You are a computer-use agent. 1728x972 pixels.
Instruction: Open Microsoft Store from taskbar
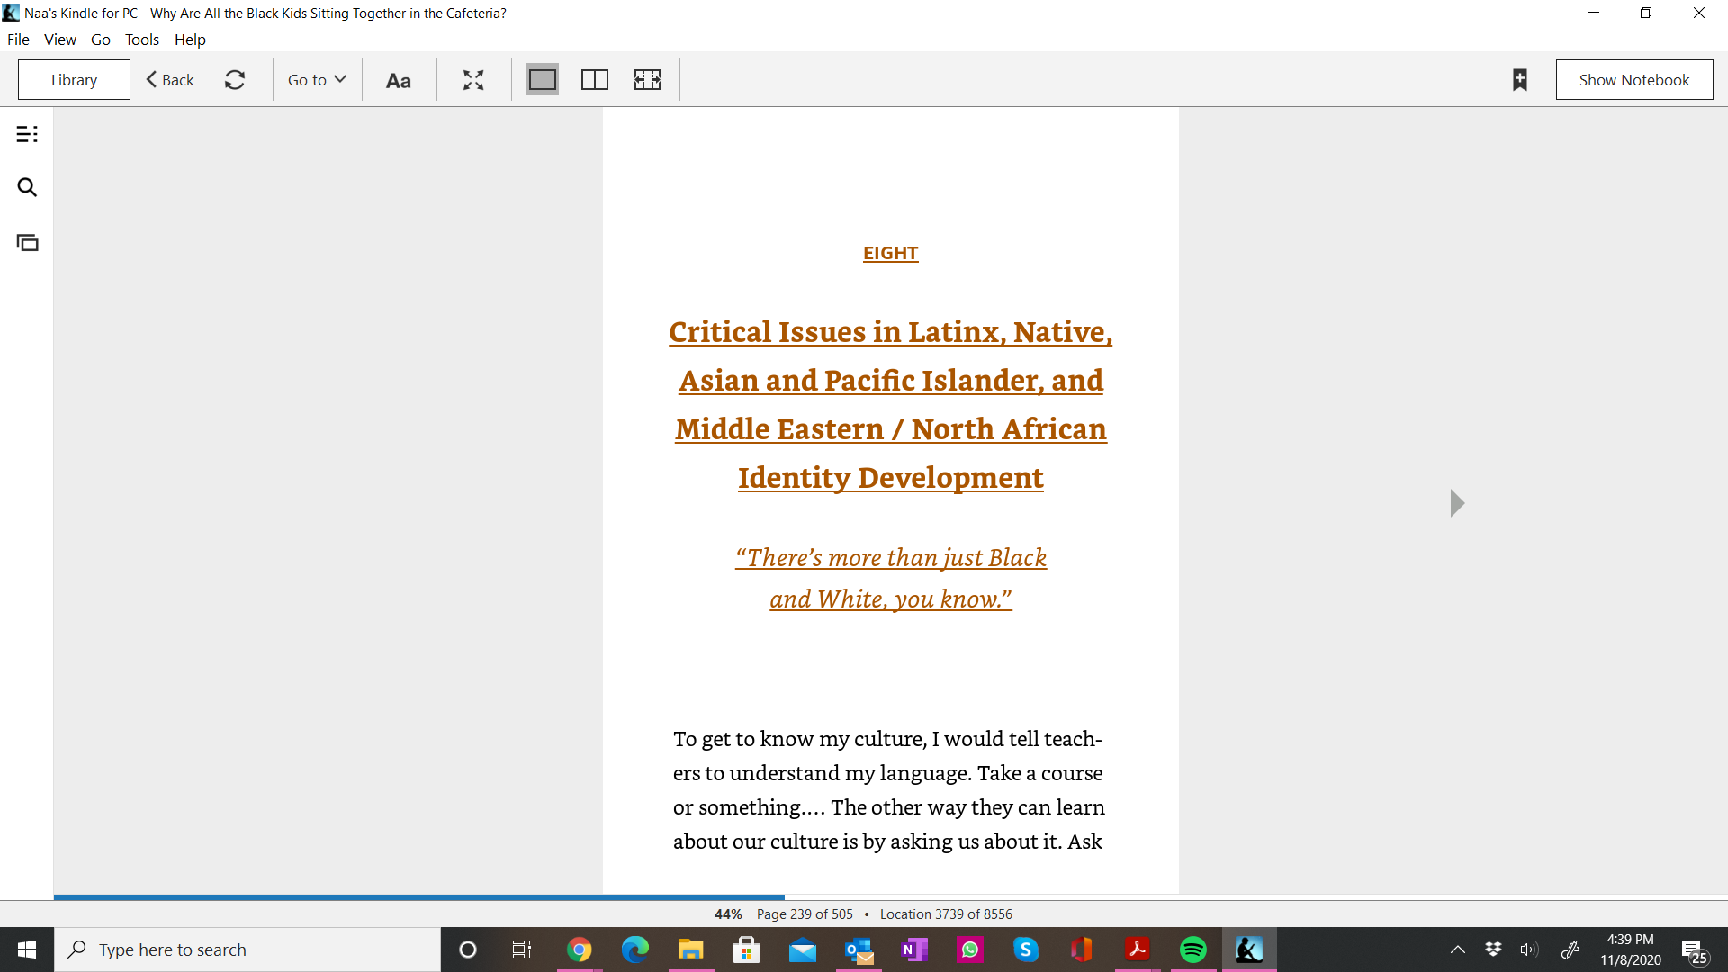746,949
